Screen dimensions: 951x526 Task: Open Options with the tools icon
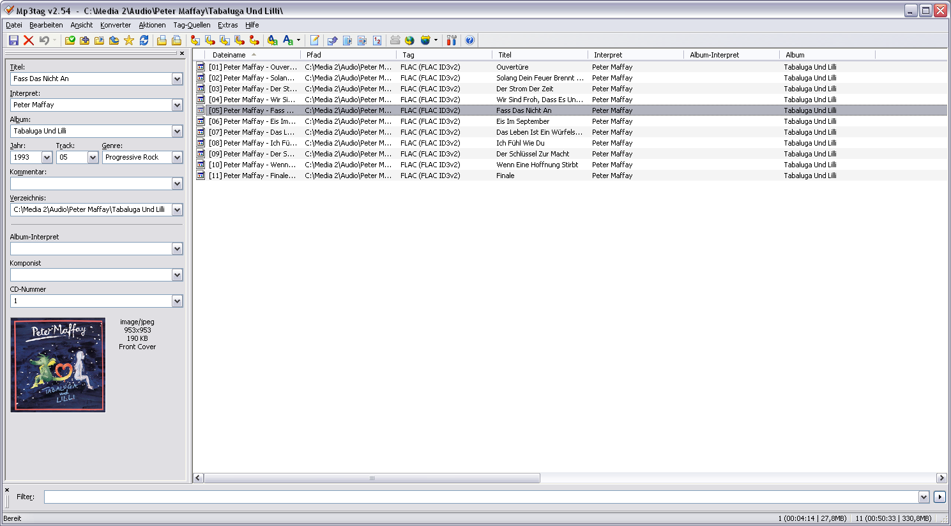pos(452,40)
